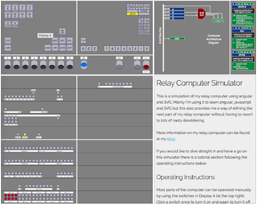The image size is (257, 204).
Task: Flip the round data switch labeled 6
Action: pyautogui.click(x=17, y=65)
